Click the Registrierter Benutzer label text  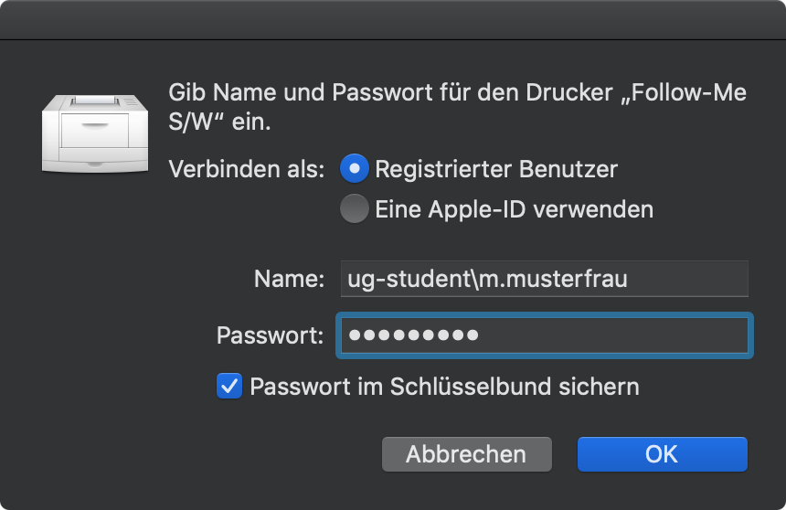496,169
